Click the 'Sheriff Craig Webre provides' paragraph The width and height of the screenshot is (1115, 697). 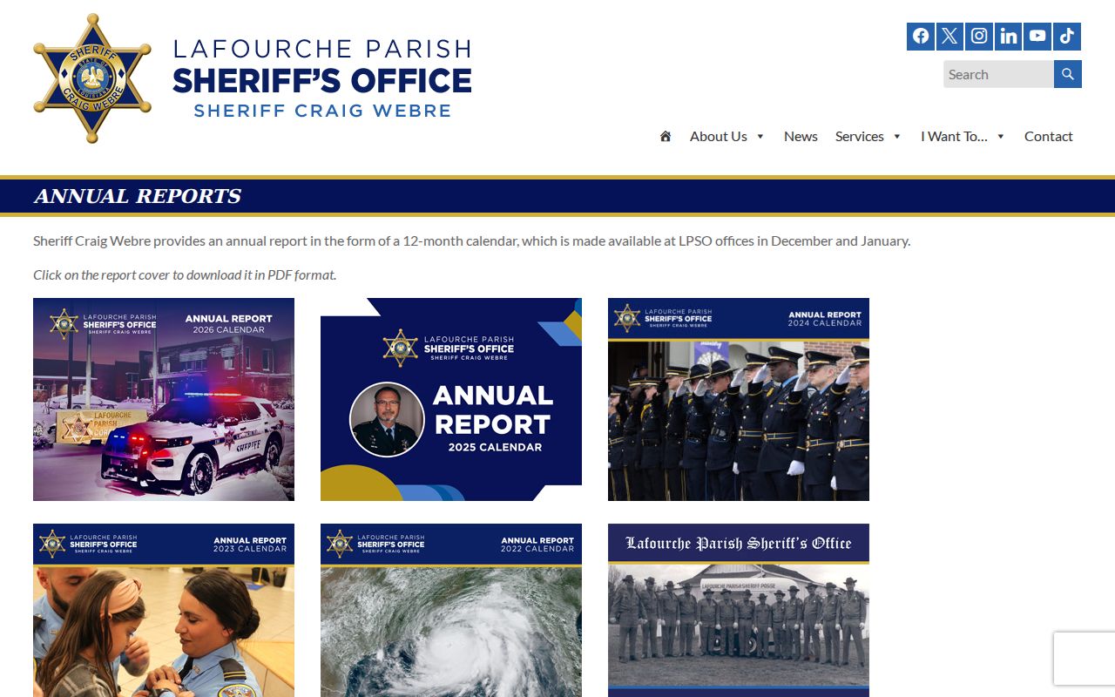[x=471, y=240]
